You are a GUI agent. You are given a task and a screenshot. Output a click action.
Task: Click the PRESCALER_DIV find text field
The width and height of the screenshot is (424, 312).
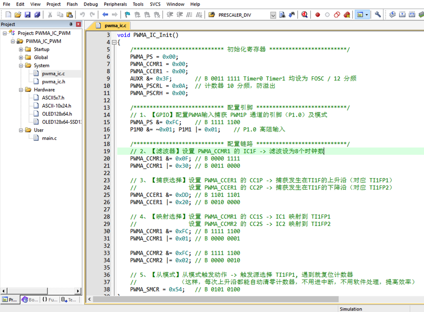pyautogui.click(x=243, y=15)
